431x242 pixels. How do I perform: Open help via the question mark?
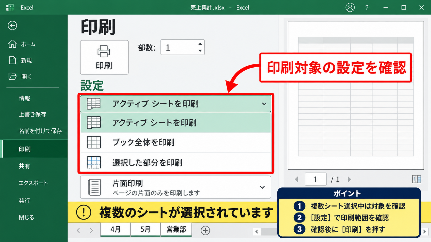367,7
